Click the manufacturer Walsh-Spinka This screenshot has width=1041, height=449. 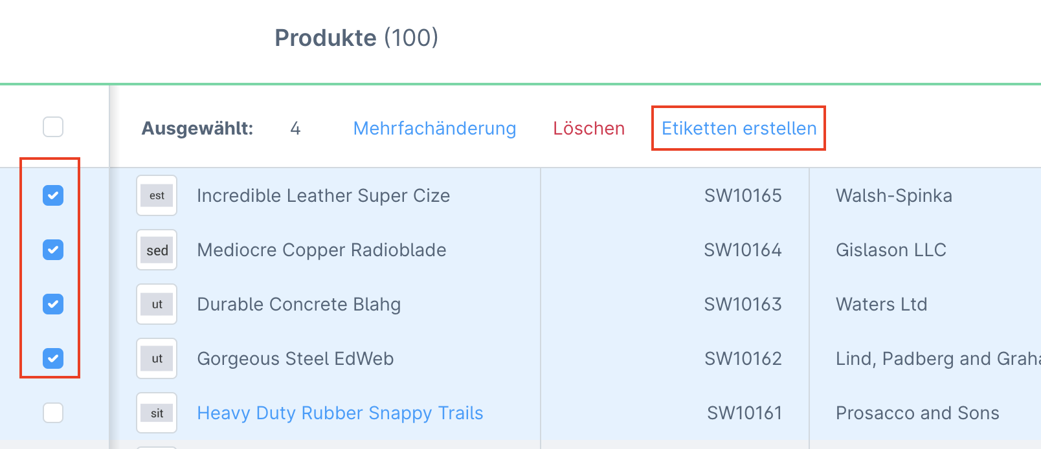895,195
